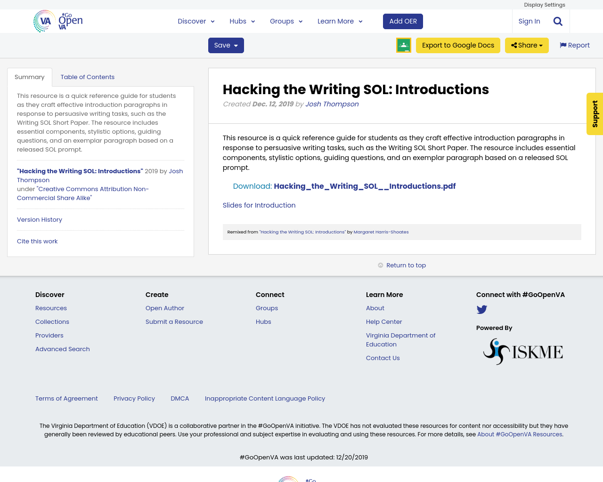Click the Report flag icon

click(x=563, y=45)
